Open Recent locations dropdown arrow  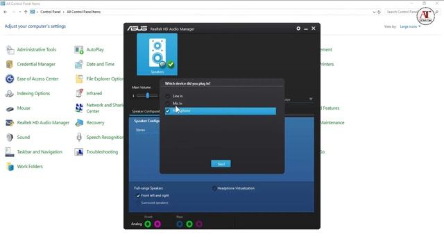click(x=20, y=12)
